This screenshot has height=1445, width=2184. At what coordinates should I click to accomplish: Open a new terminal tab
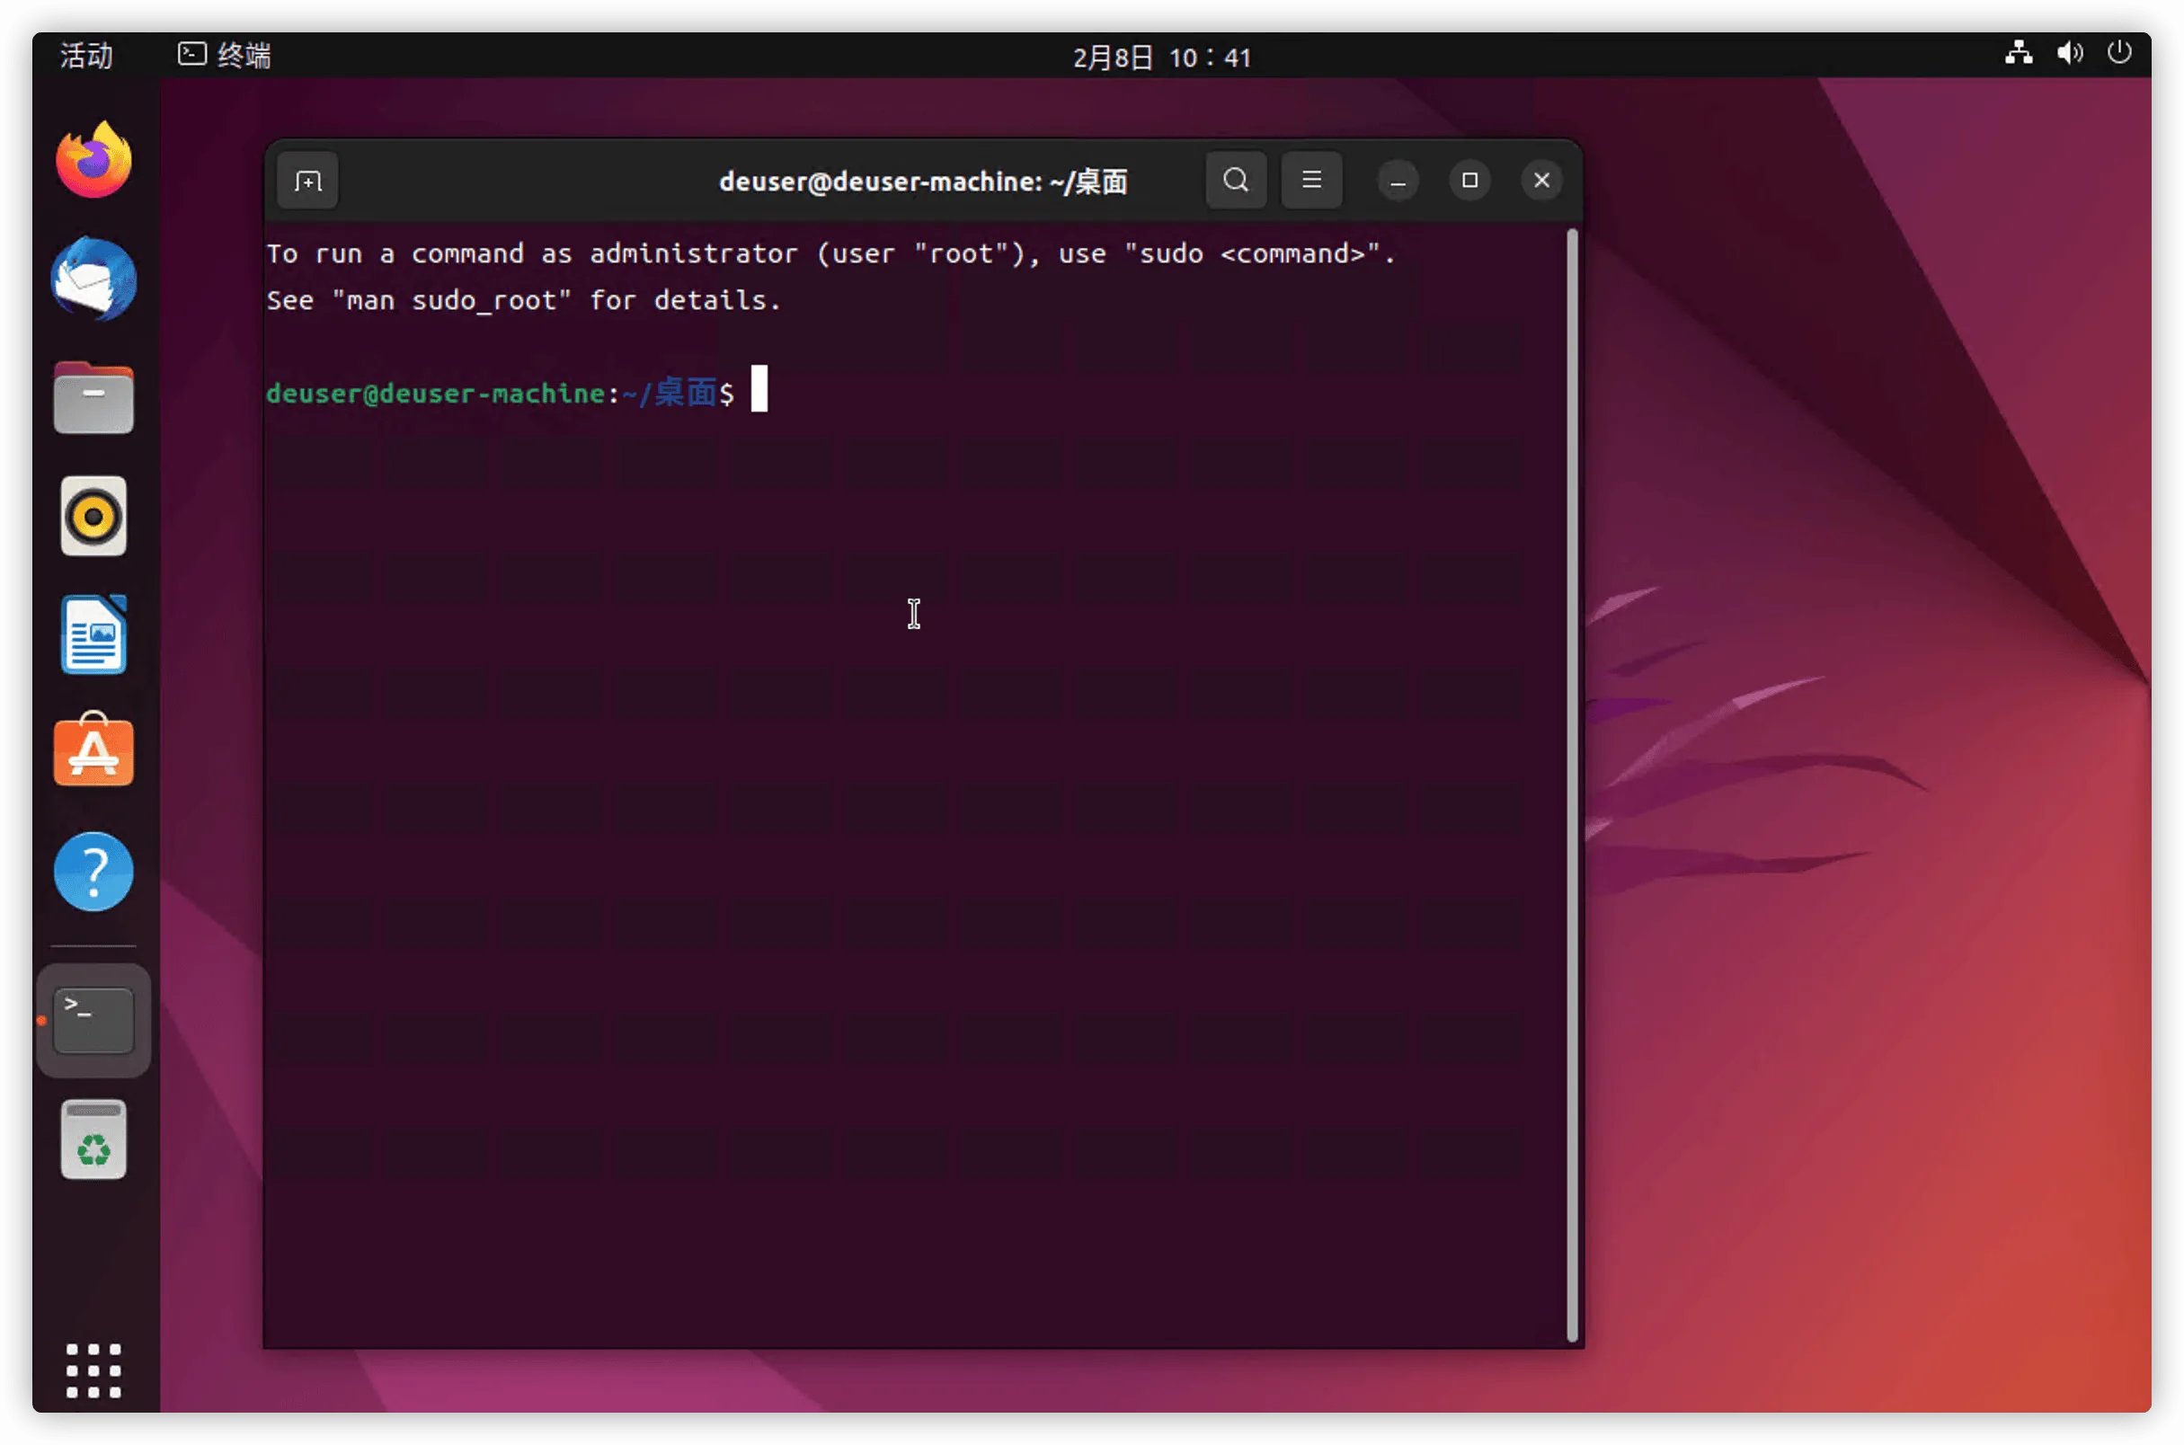pyautogui.click(x=306, y=181)
